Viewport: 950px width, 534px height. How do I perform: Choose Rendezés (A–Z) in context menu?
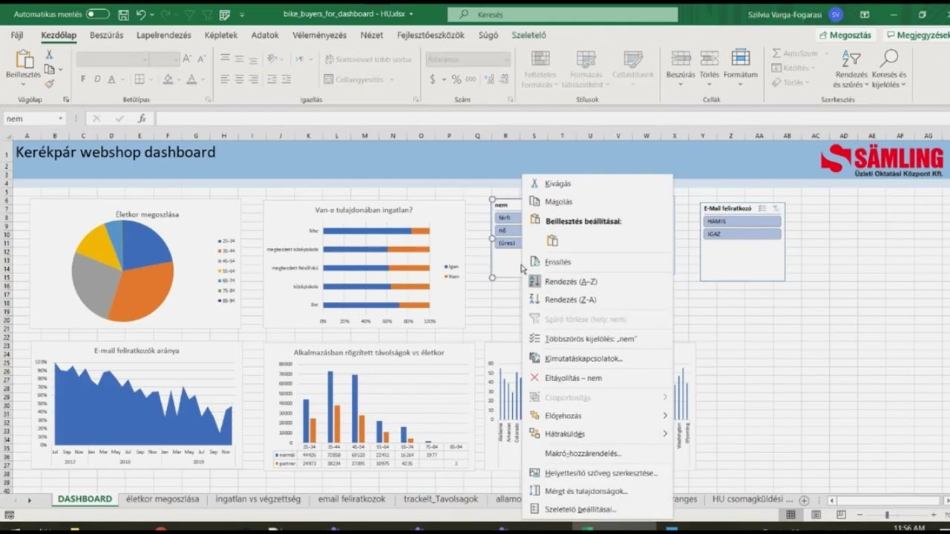coord(597,282)
